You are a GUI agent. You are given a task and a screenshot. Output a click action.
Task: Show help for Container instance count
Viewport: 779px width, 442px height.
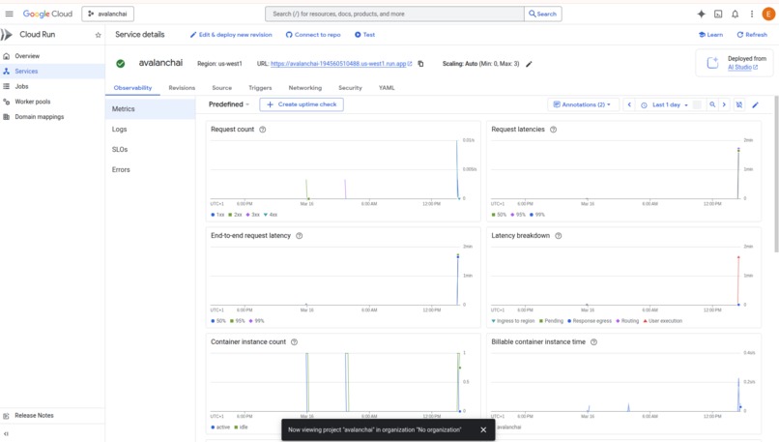click(x=294, y=342)
